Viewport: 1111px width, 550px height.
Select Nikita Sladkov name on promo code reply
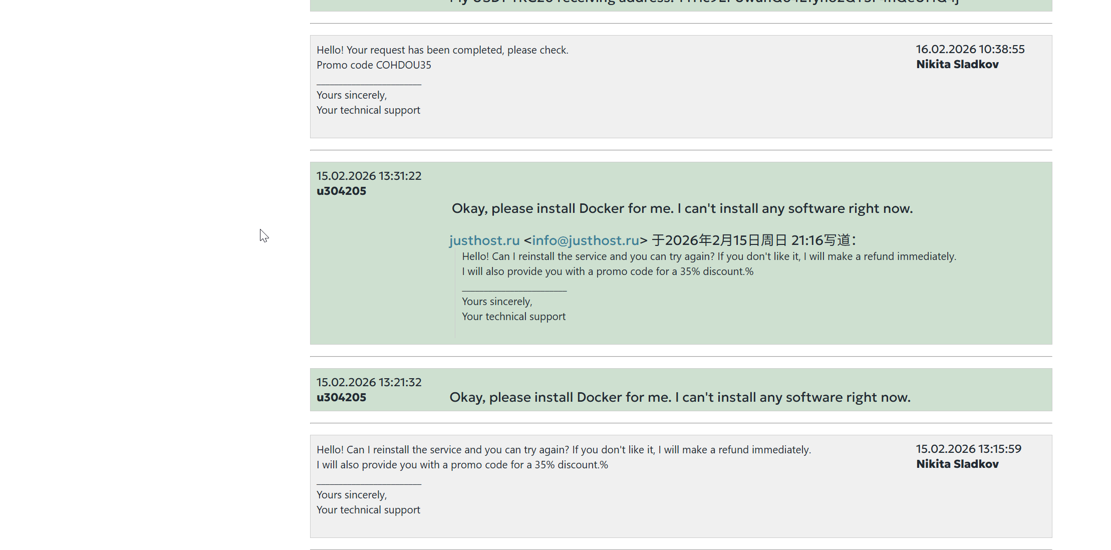tap(957, 64)
